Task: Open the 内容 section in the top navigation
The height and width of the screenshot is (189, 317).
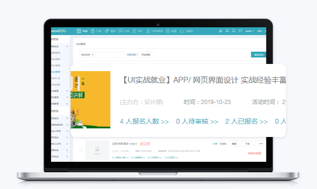Action: (82, 31)
